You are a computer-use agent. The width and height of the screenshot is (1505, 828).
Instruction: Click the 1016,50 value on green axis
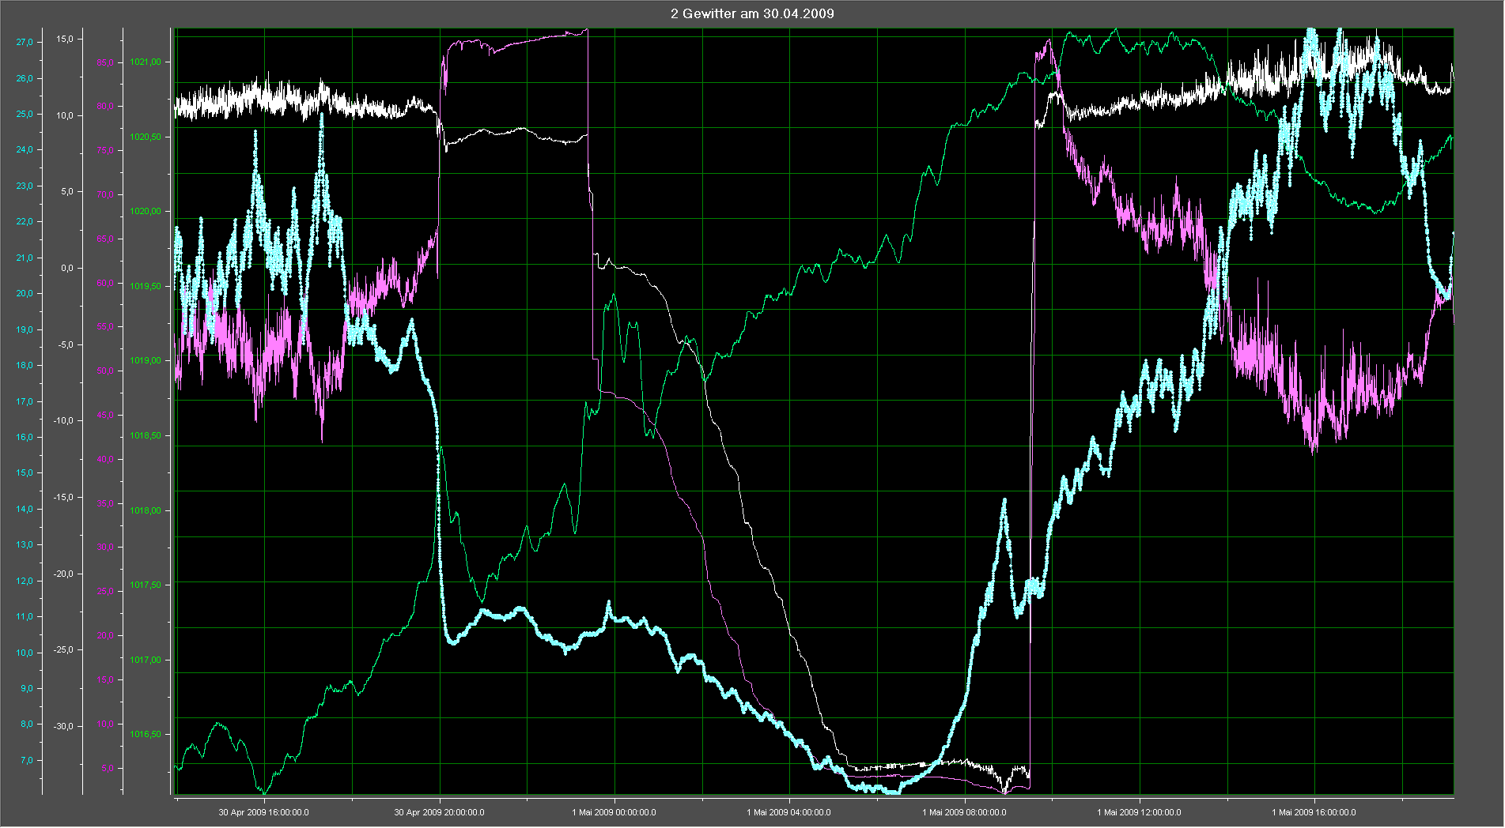tap(146, 735)
